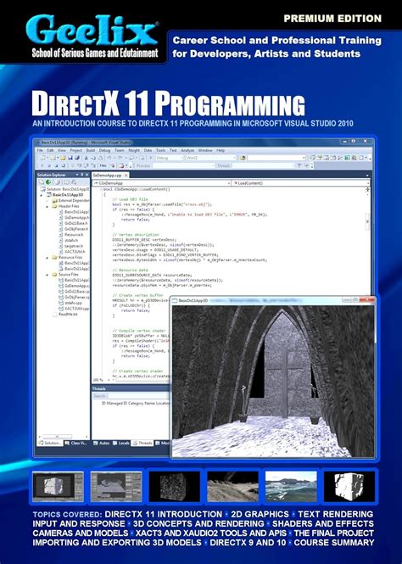Click the textured white cube thumbnail
Viewport: 402px width, 564px height.
58,487
